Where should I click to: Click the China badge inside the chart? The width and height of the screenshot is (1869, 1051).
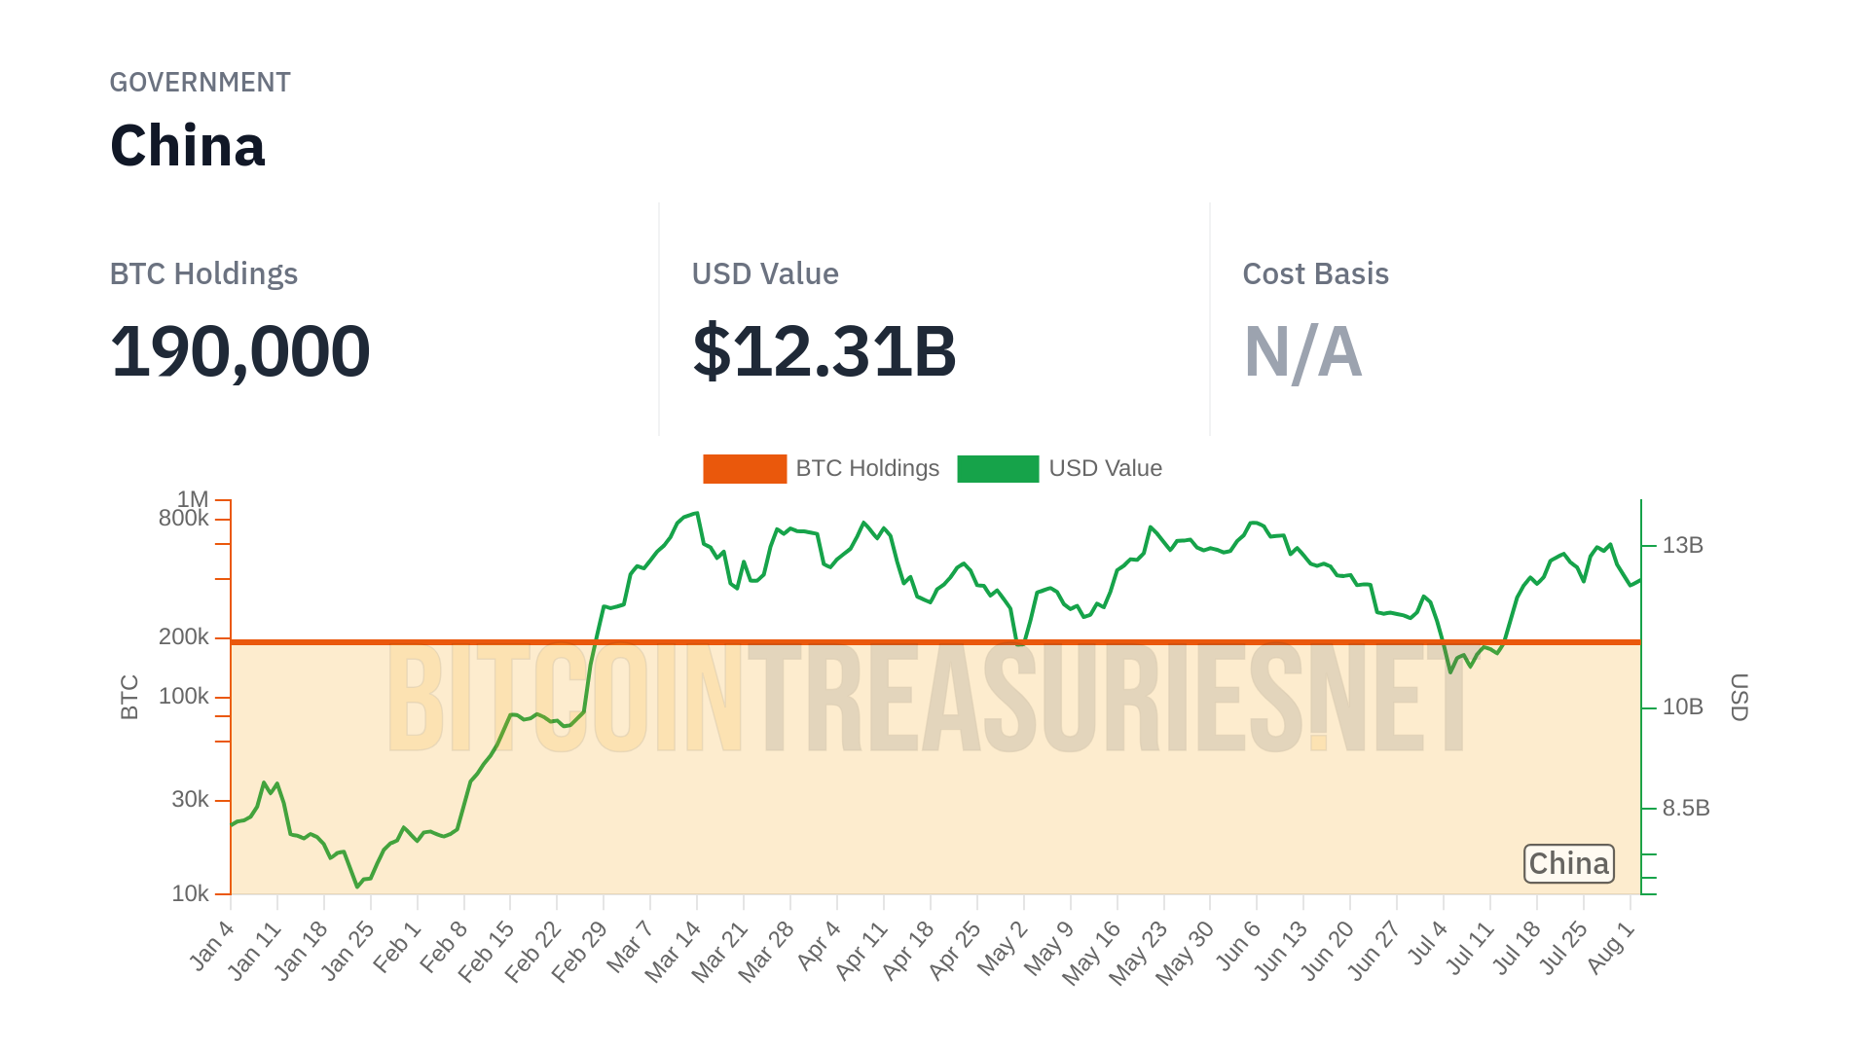coord(1568,863)
